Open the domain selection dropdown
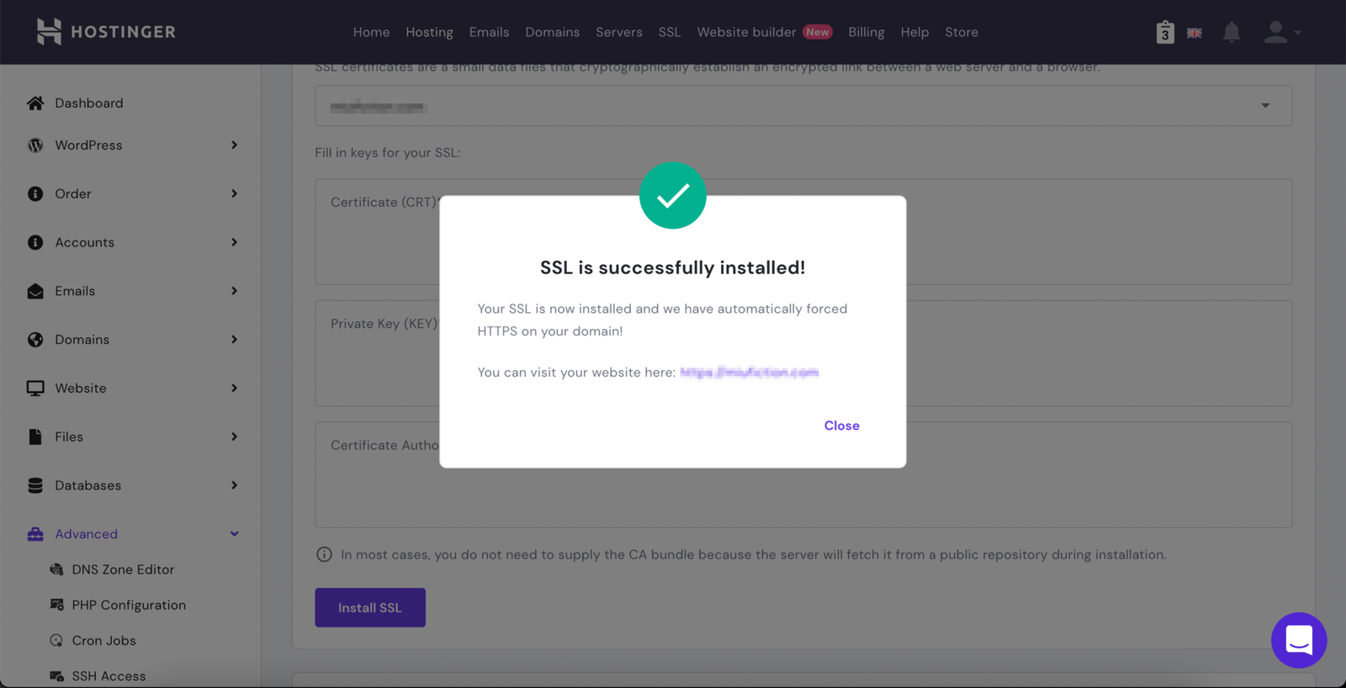Viewport: 1346px width, 688px height. click(x=1264, y=106)
